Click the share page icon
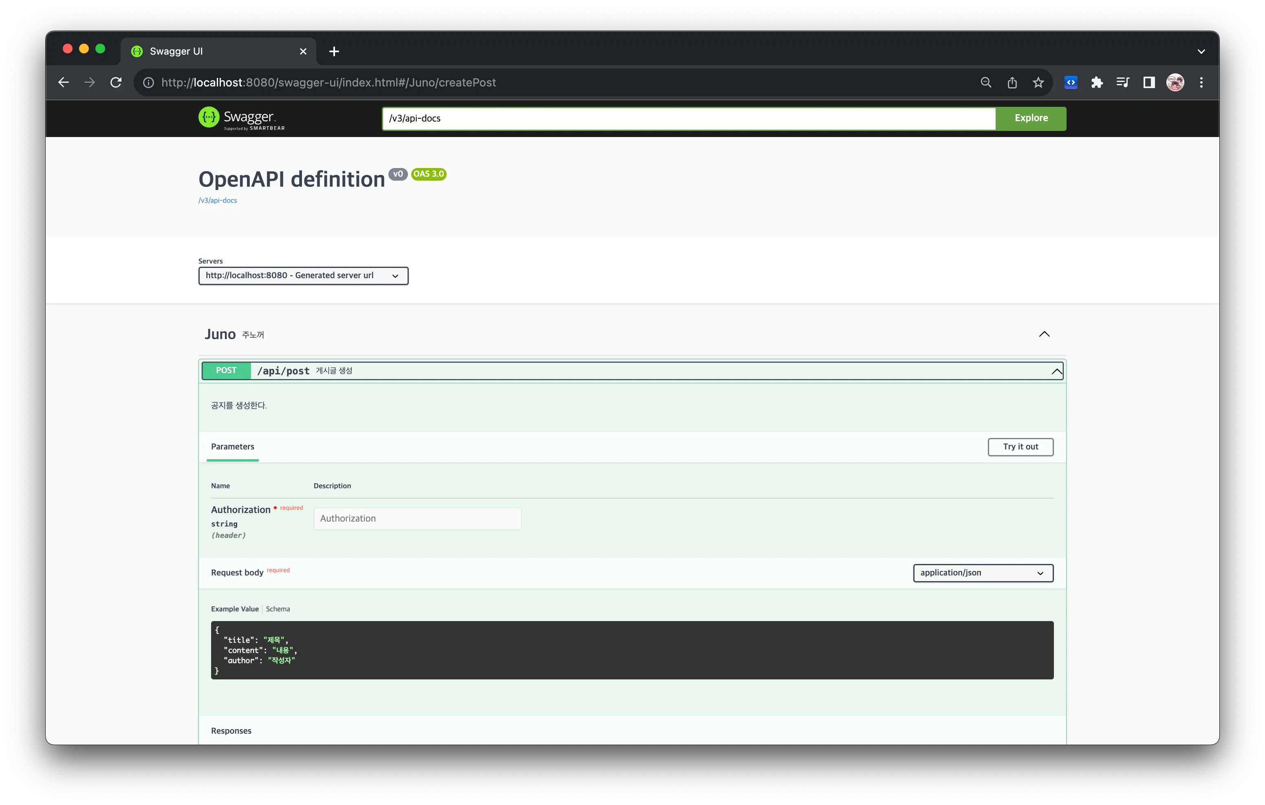 coord(1012,82)
